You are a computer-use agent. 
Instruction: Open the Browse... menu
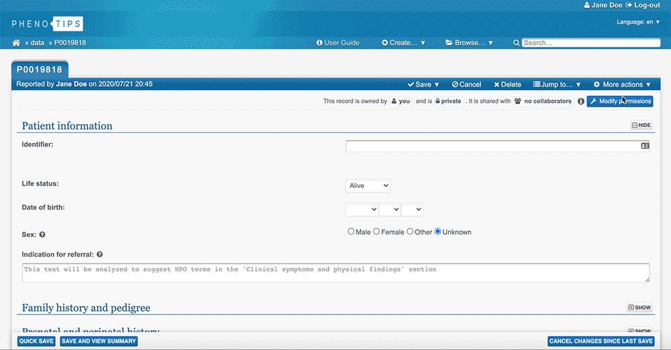(x=469, y=43)
